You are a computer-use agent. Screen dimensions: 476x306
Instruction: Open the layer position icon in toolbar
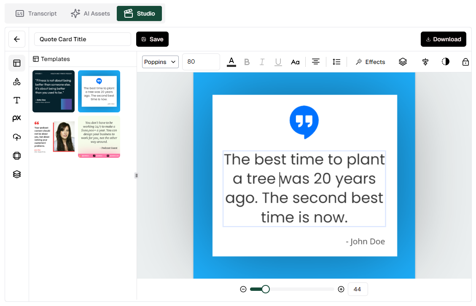tap(403, 62)
